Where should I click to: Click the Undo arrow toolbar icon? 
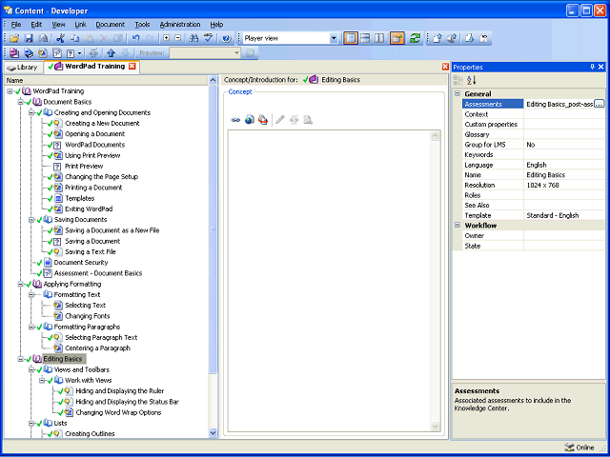coord(135,38)
